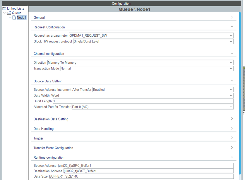Collapse the Channel configuration section chevron
245x180 pixels.
click(x=232, y=53)
